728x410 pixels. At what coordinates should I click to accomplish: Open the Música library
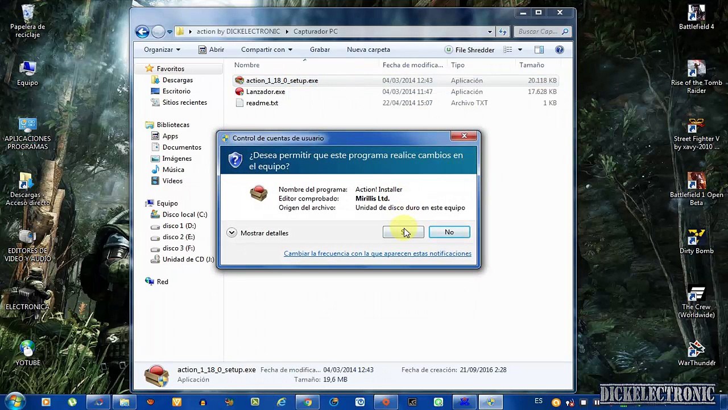tap(173, 170)
